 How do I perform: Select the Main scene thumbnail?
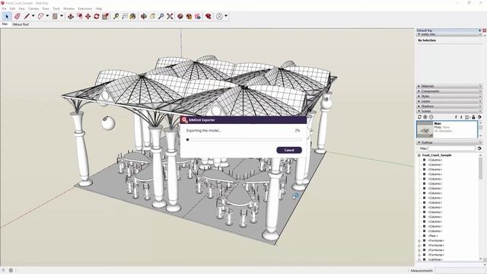[425, 129]
